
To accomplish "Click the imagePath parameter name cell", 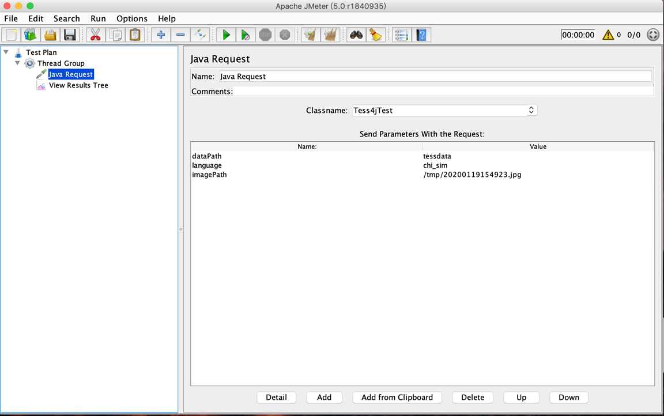I will tap(307, 175).
